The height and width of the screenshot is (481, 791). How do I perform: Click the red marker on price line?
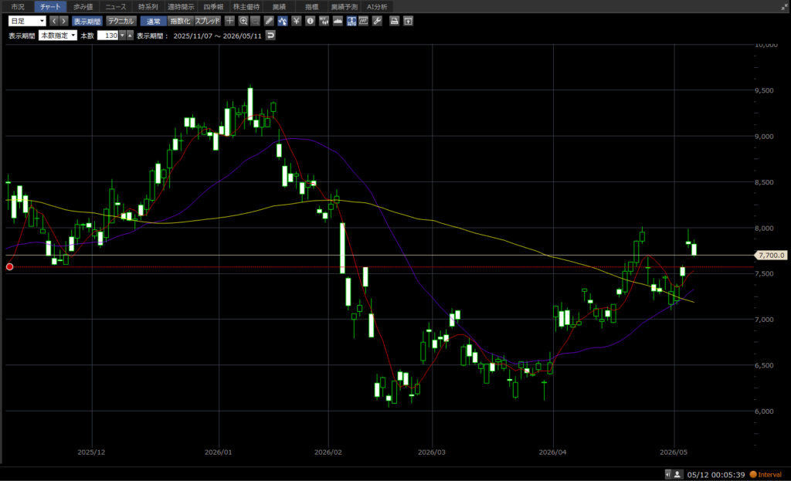pos(9,266)
